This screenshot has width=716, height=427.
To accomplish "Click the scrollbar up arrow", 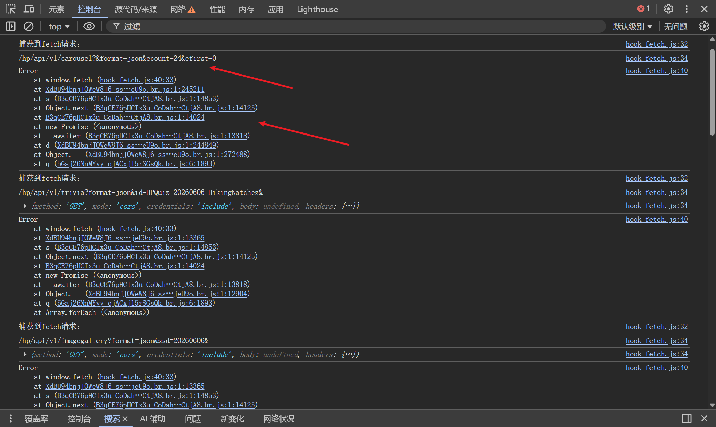I will 712,39.
